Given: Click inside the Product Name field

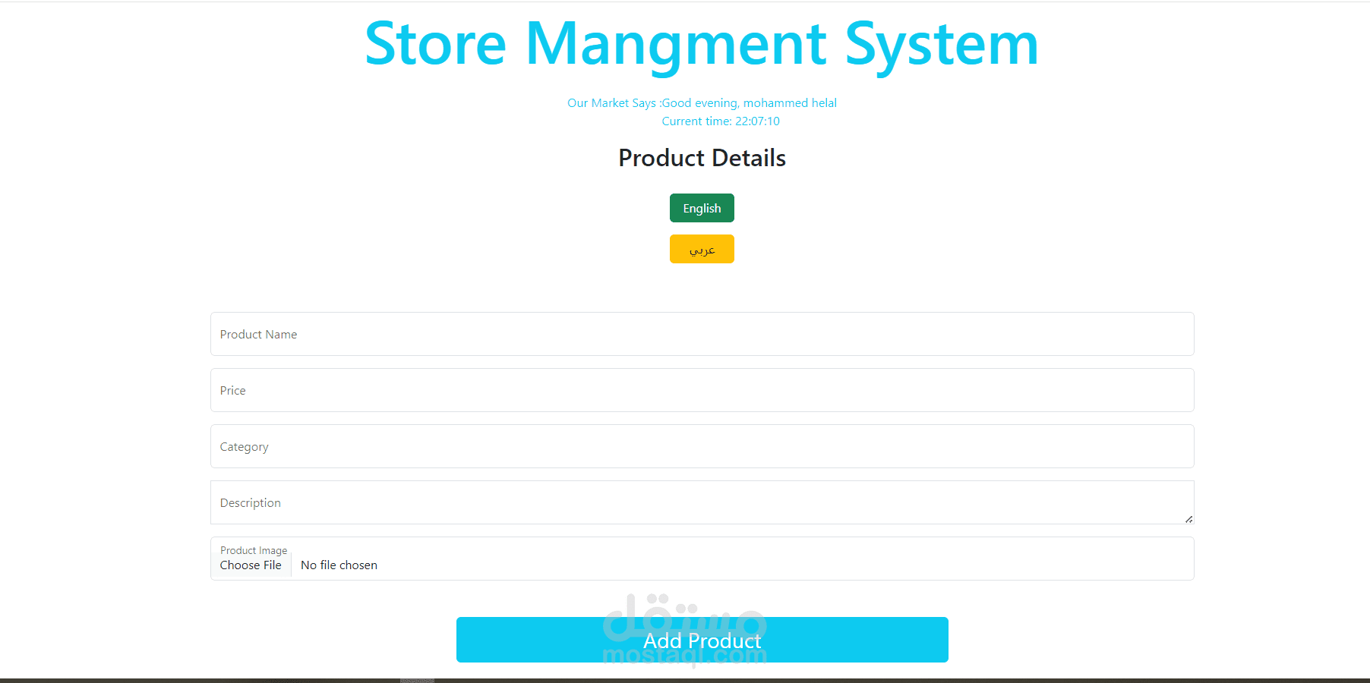Looking at the screenshot, I should [x=701, y=334].
